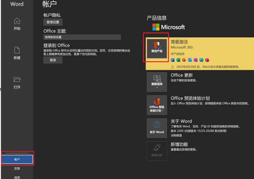The image size is (254, 179).
Task: Open Office 预览体验计划 dropdown button
Action: 157,105
